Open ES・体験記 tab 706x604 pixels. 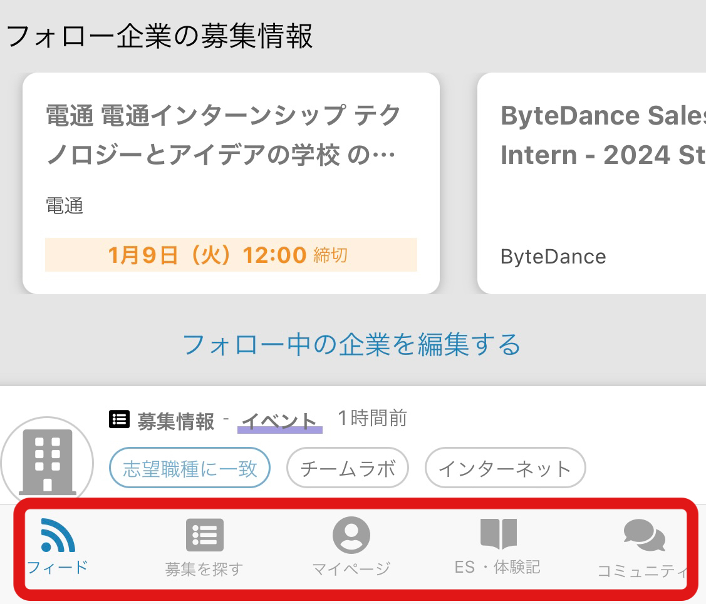pos(497,547)
